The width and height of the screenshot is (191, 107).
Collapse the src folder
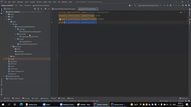click(x=7, y=19)
